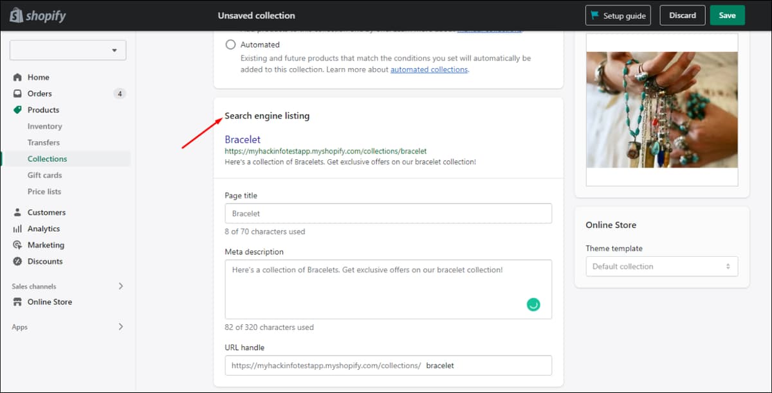Click the Setup guide button
Screen dimensions: 772x393
click(x=618, y=15)
